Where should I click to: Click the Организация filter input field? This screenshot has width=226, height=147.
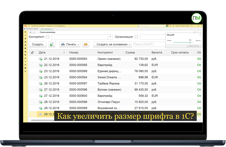(153, 37)
